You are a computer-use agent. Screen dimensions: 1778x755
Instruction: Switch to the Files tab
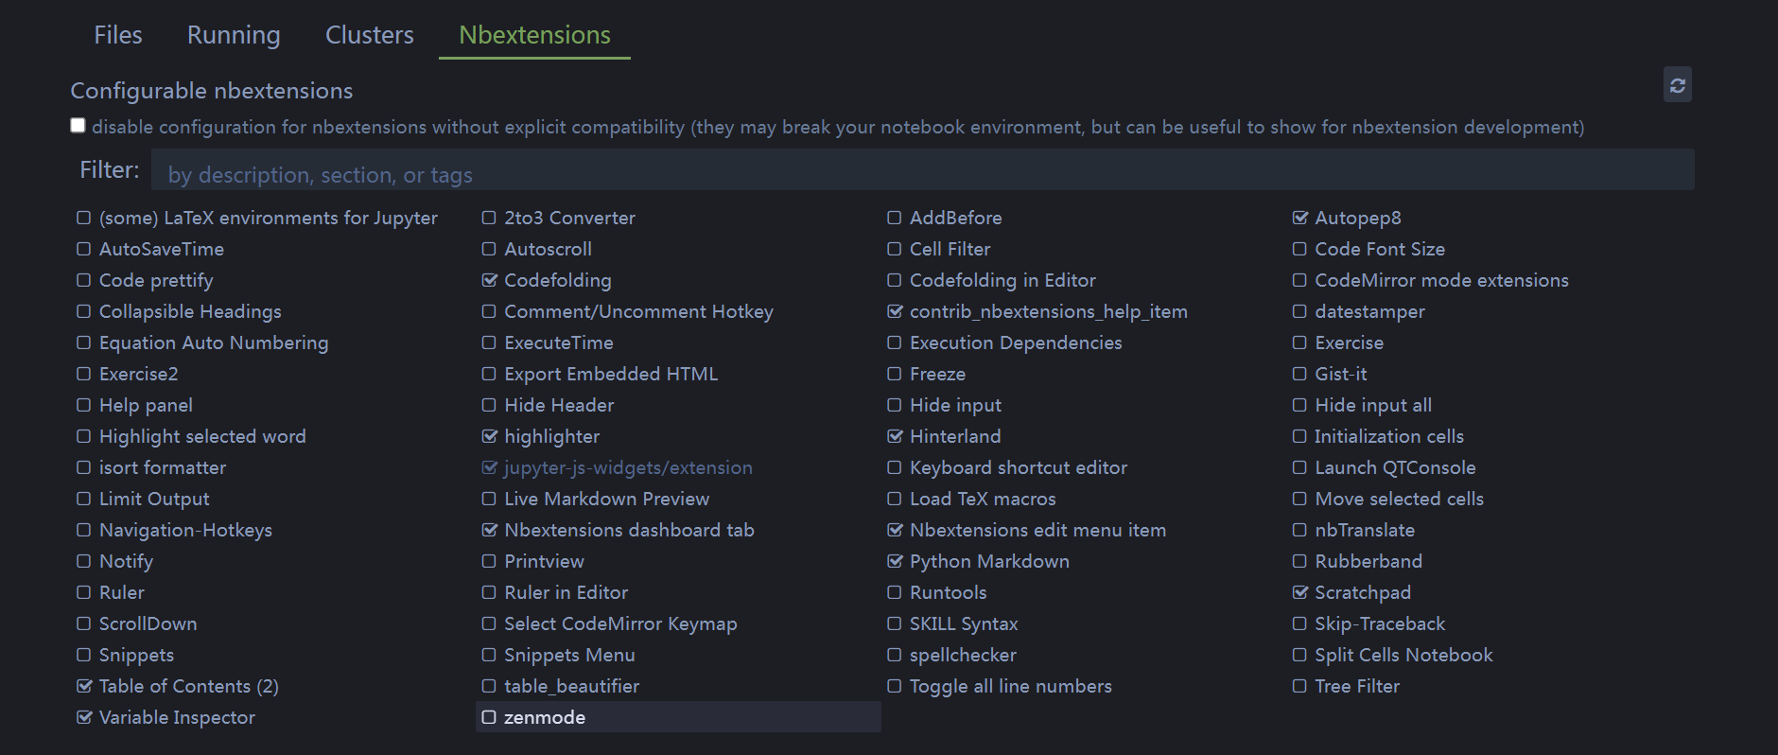point(118,35)
